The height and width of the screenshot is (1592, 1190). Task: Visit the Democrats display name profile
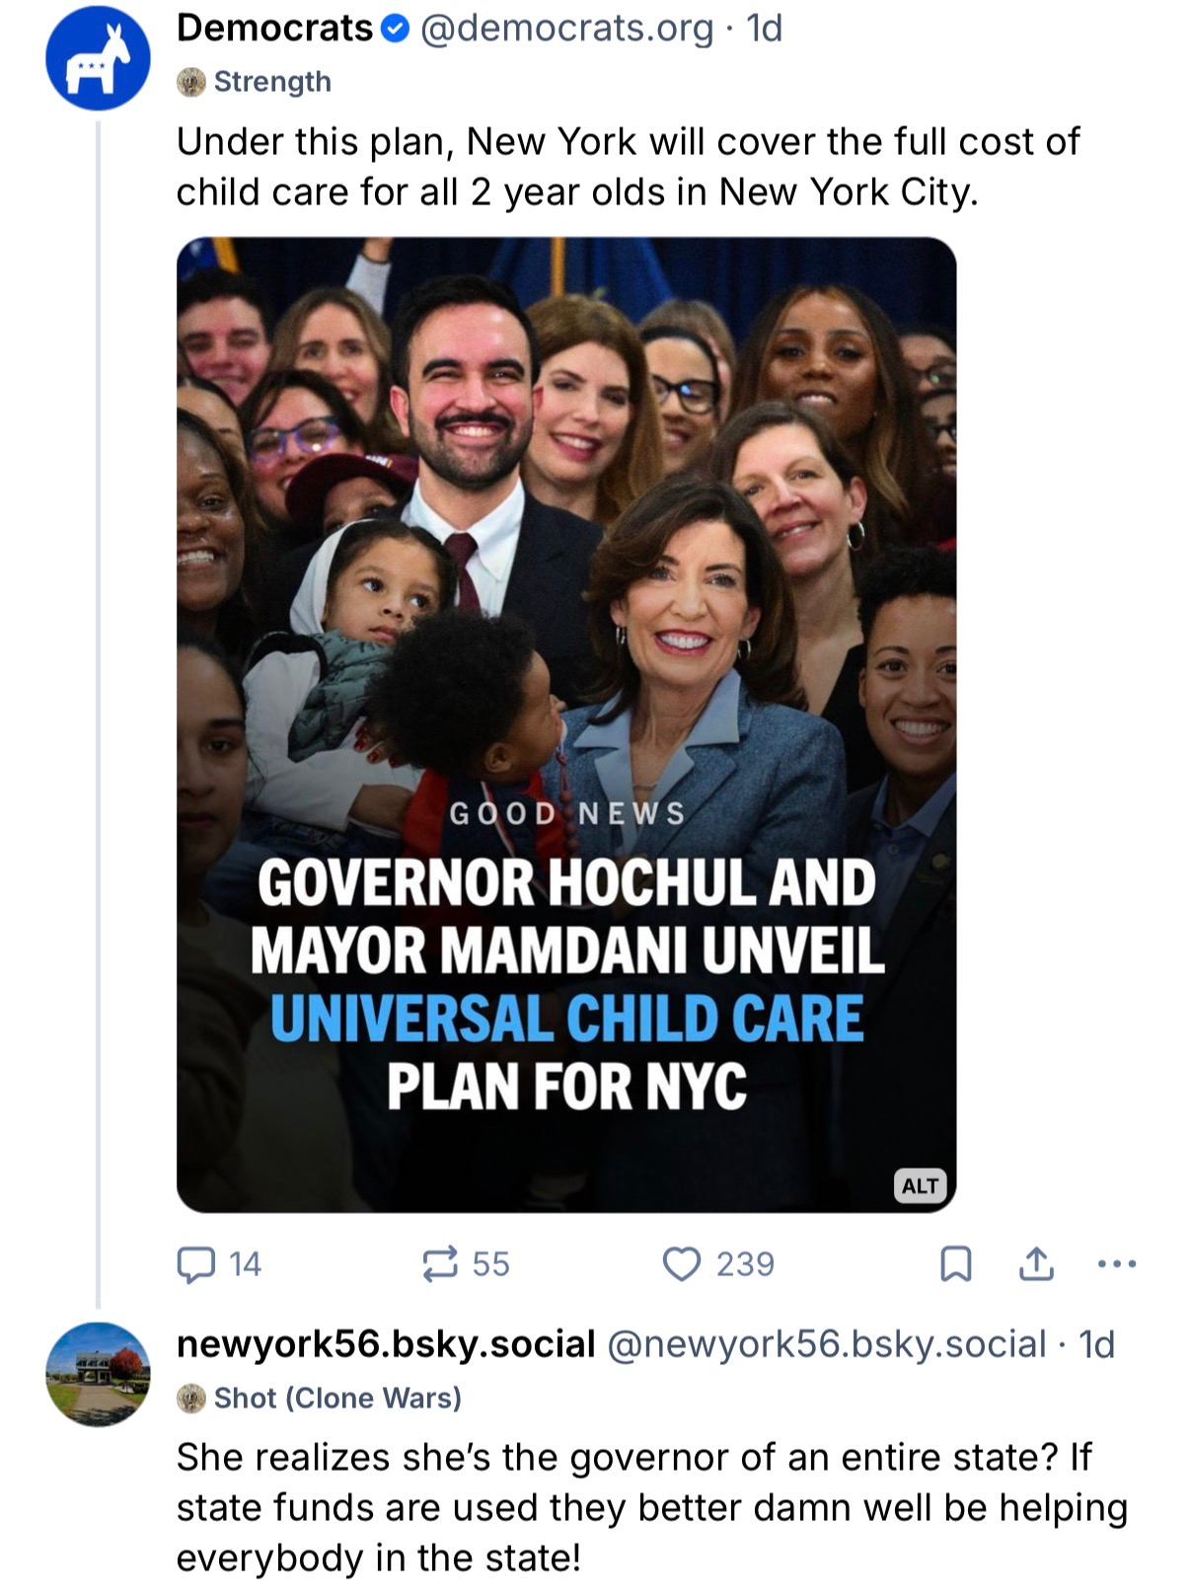tap(274, 30)
